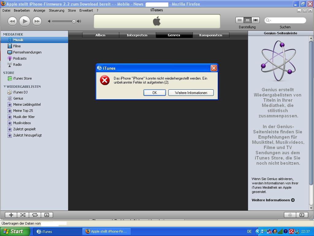Open Podcasts in the sidebar
Viewport: 314px width, 236px height.
coord(20,58)
